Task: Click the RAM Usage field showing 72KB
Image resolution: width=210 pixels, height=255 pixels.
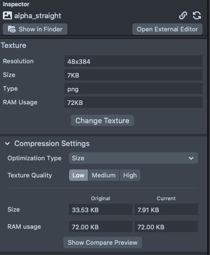Action: coord(134,102)
